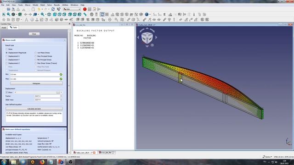Viewport: 294px width, 165px height.
Task: Open the Results menu
Action: coord(57,5)
